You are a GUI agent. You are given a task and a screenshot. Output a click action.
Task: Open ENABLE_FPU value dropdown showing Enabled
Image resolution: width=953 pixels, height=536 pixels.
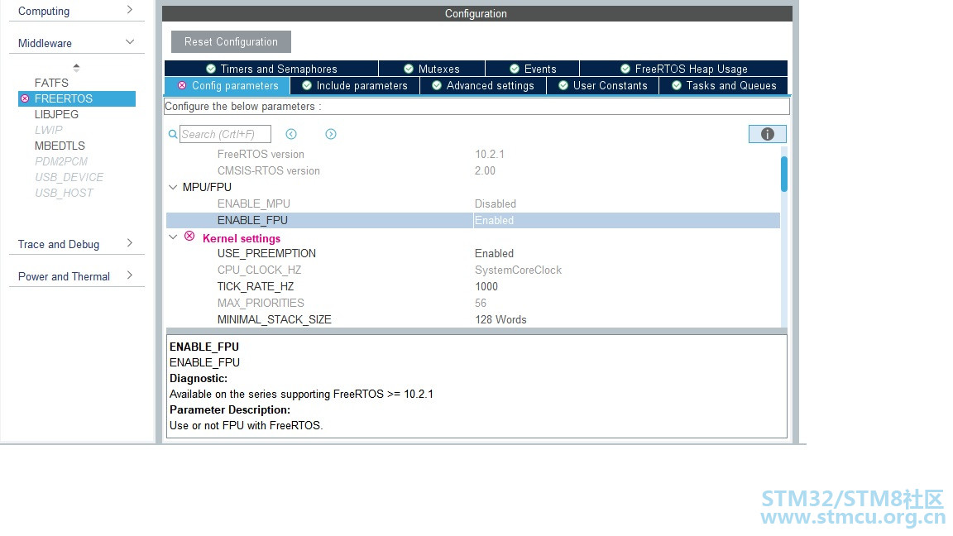[x=626, y=221]
